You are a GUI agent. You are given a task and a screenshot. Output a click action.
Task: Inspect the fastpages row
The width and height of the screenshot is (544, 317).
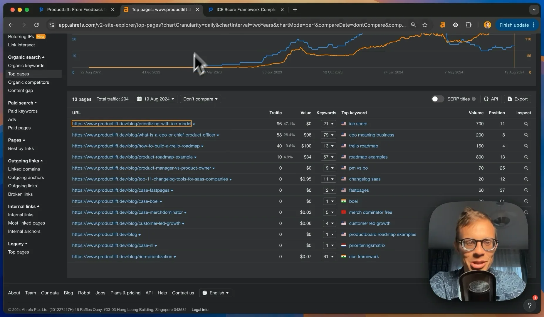pos(526,190)
